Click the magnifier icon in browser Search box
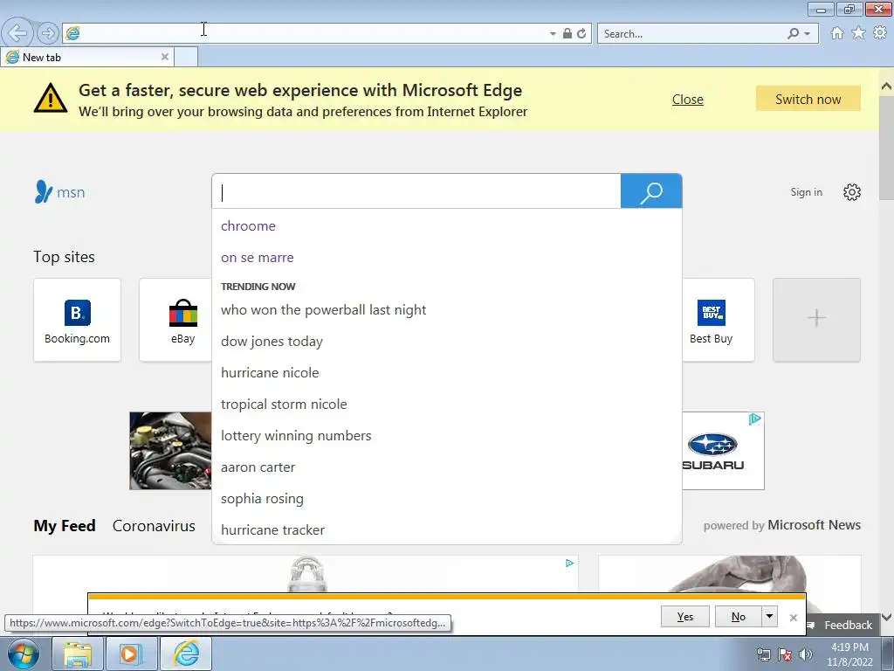 pyautogui.click(x=793, y=34)
